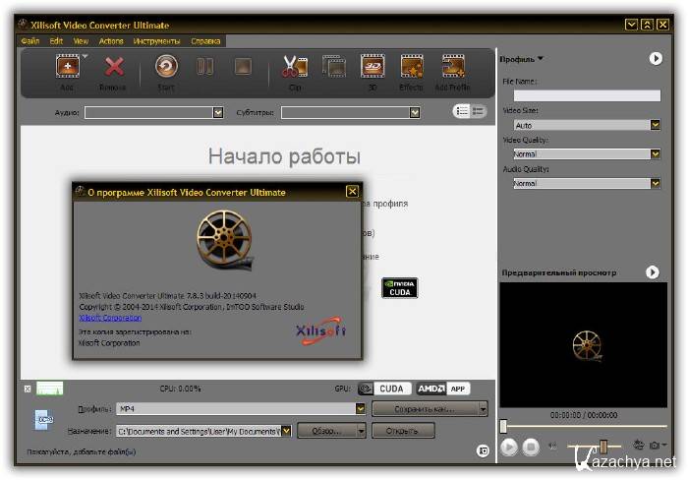This screenshot has height=480, width=688.
Task: Click the Открыть button
Action: click(403, 430)
